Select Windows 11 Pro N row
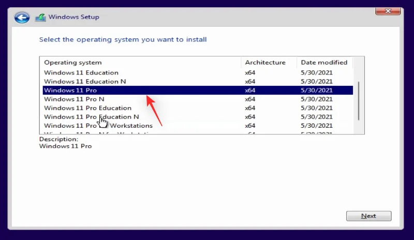414x240 pixels. 198,99
